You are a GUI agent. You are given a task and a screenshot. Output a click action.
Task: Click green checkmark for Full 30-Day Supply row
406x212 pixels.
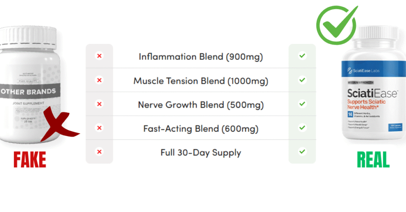[x=302, y=151]
